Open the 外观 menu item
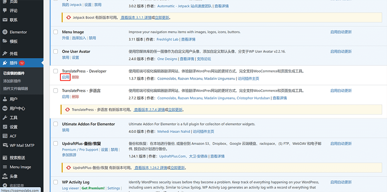This screenshot has height=192, width=387. (x=14, y=53)
